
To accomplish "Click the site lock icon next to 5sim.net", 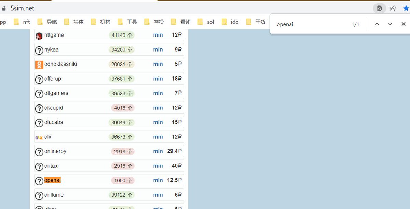I will pyautogui.click(x=4, y=8).
